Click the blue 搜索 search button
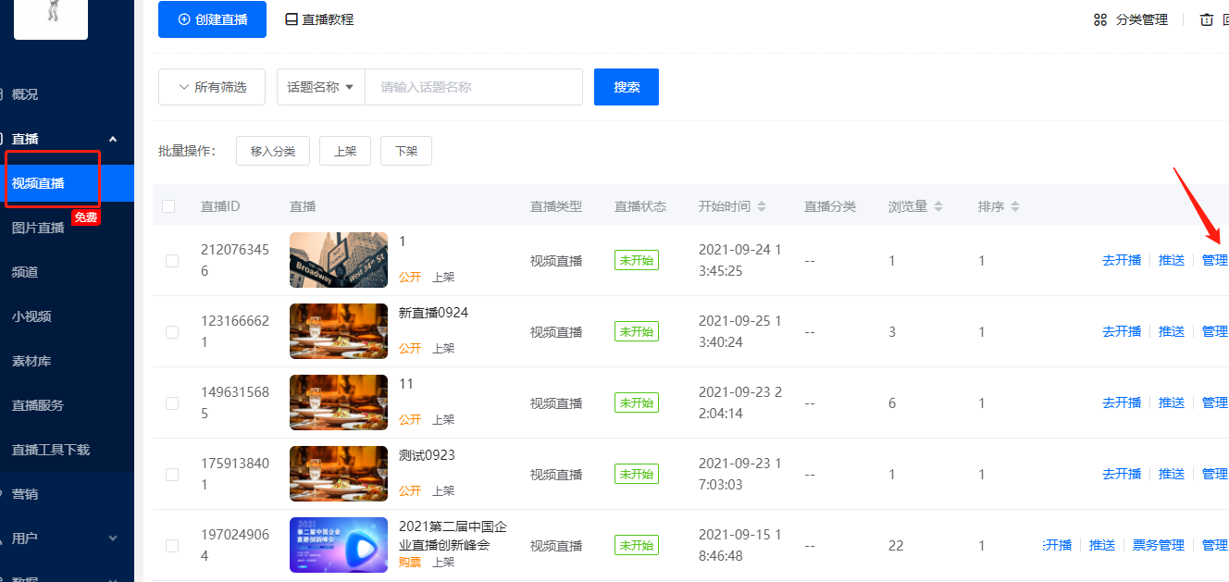Image resolution: width=1229 pixels, height=582 pixels. 627,87
